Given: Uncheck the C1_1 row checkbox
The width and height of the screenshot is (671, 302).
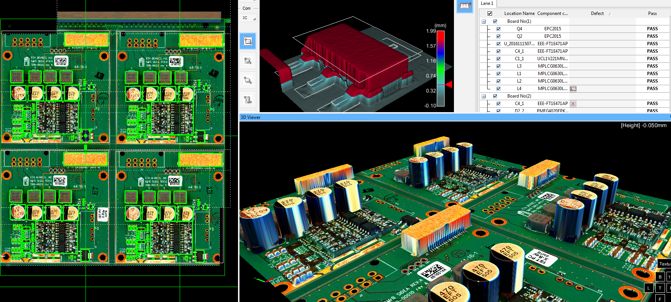Looking at the screenshot, I should tap(498, 59).
